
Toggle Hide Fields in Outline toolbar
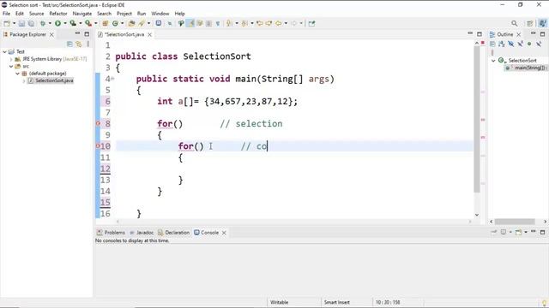click(x=511, y=44)
